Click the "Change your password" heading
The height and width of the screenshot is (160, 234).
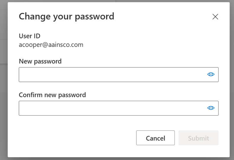[66, 16]
